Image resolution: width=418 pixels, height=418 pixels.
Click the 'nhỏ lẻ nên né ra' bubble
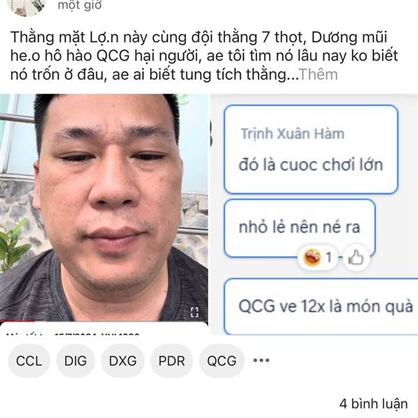click(x=300, y=229)
